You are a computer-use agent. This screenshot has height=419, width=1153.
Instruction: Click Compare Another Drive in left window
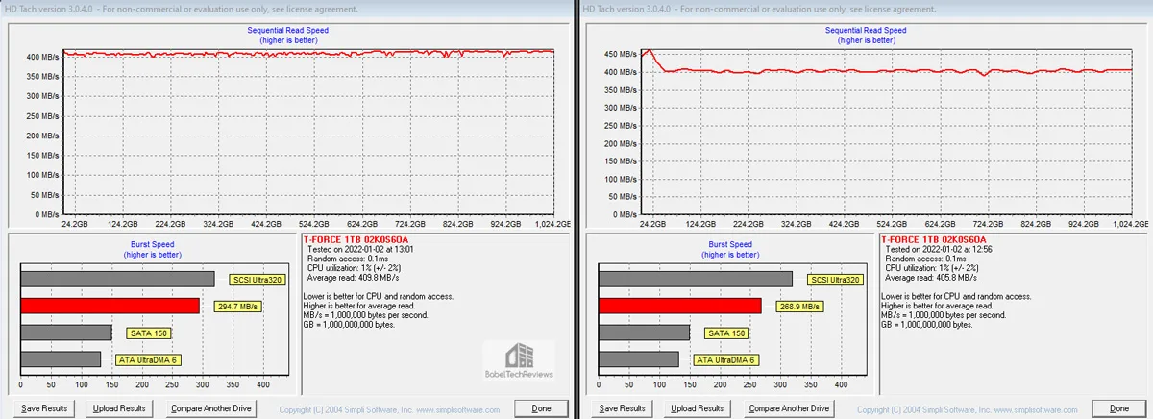(x=211, y=408)
